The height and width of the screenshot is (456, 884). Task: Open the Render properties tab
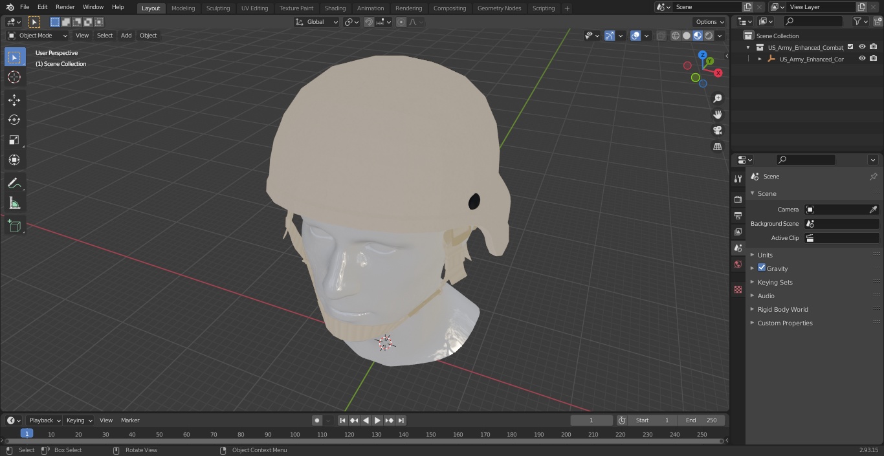pyautogui.click(x=738, y=199)
